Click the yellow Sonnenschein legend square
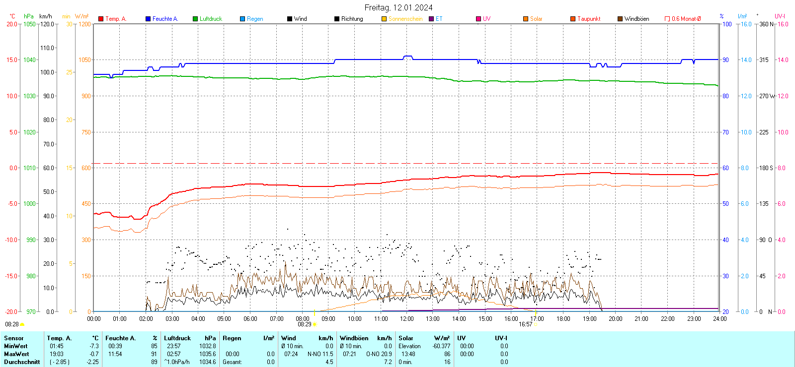The width and height of the screenshot is (795, 367). click(x=384, y=19)
